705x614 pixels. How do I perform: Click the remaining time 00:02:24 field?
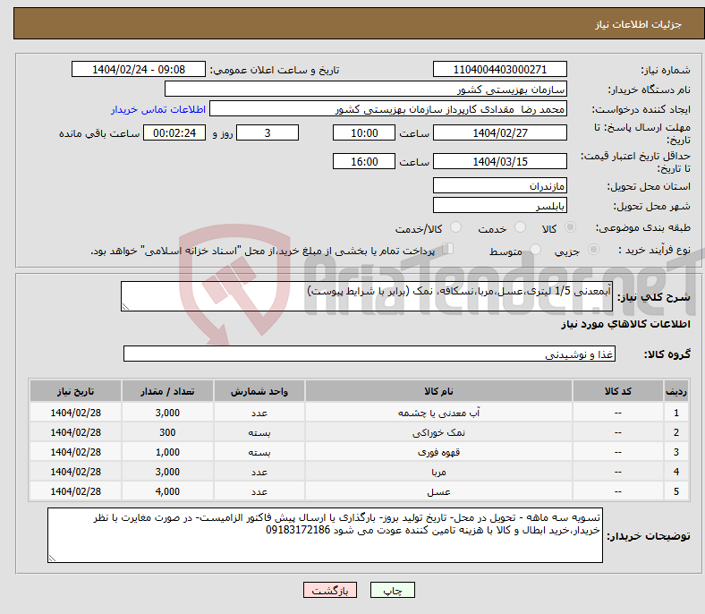174,132
